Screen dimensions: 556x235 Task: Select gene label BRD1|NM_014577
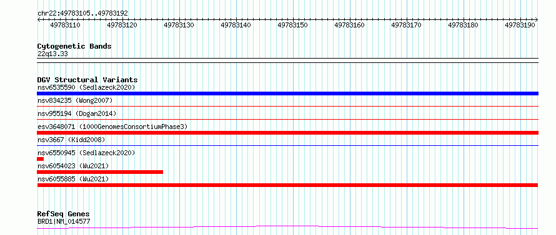click(64, 221)
